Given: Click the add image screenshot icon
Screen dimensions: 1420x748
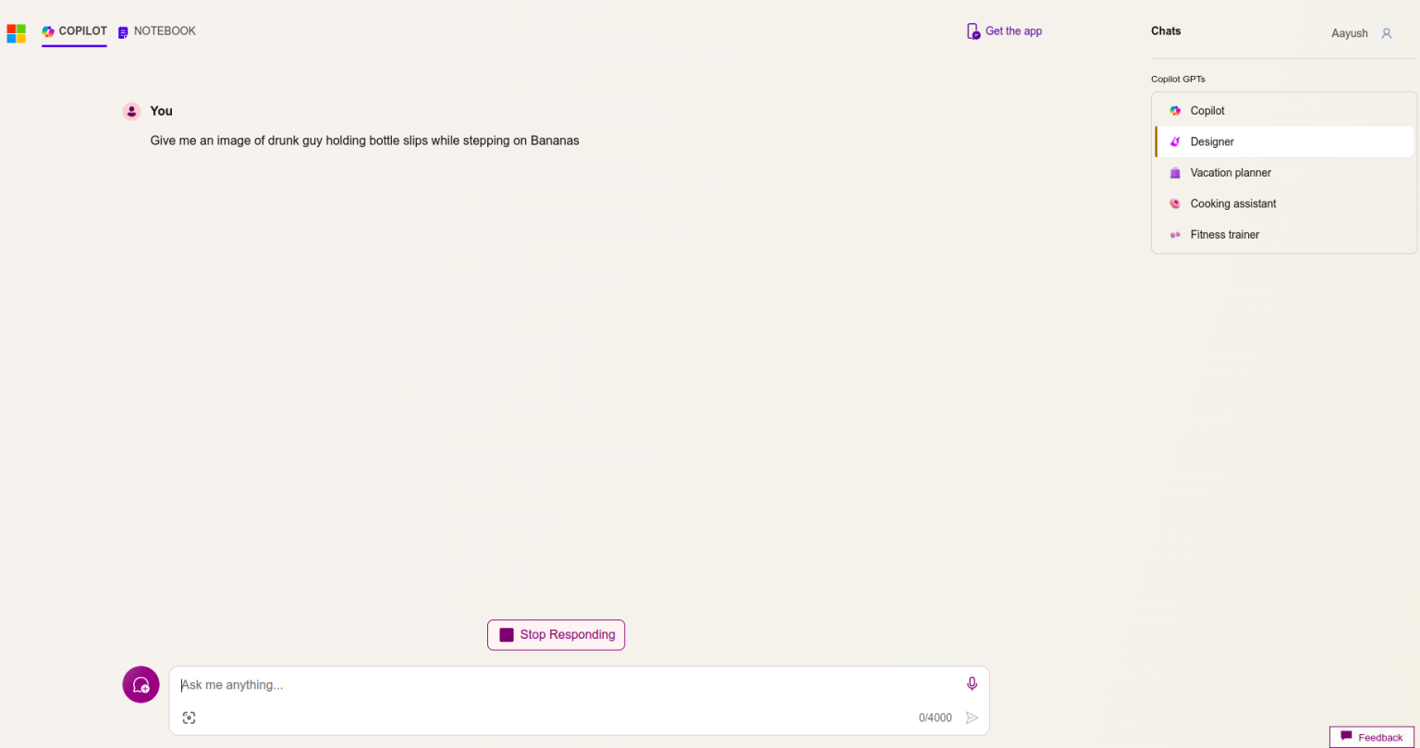Looking at the screenshot, I should point(189,717).
